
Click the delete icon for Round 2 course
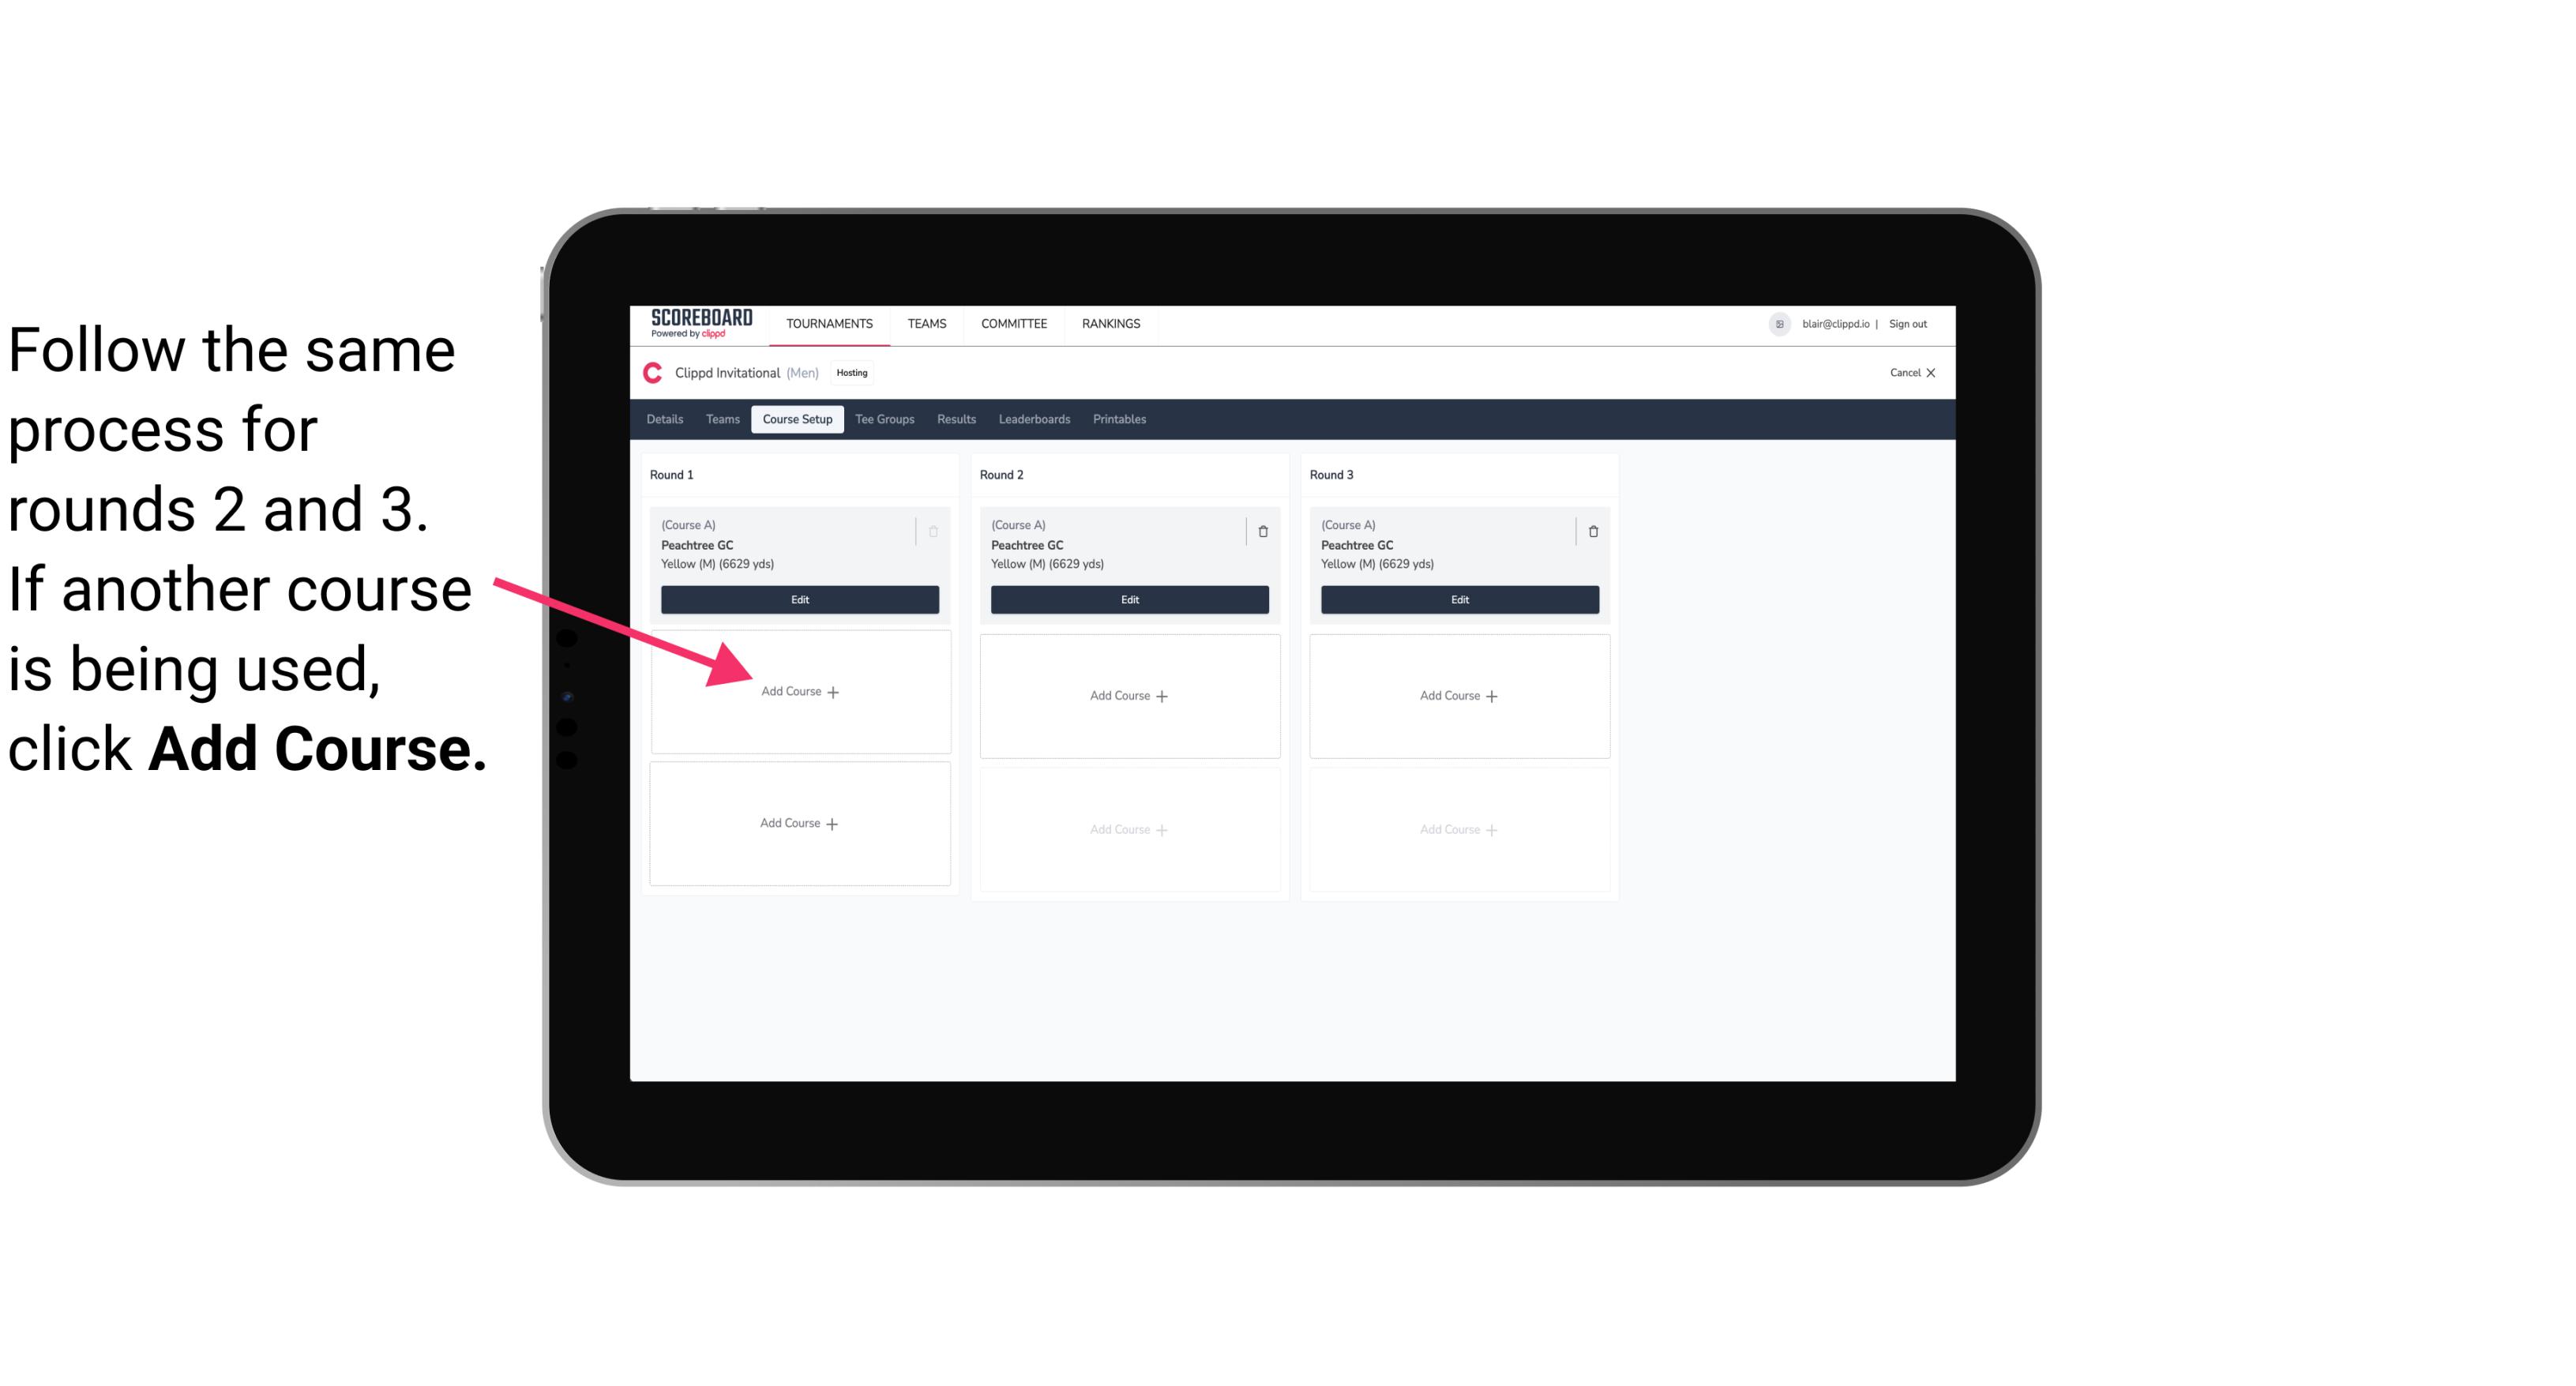[x=1263, y=529]
